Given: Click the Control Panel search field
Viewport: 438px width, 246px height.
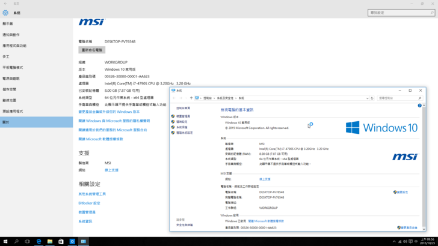Looking at the screenshot, I should pos(397,98).
